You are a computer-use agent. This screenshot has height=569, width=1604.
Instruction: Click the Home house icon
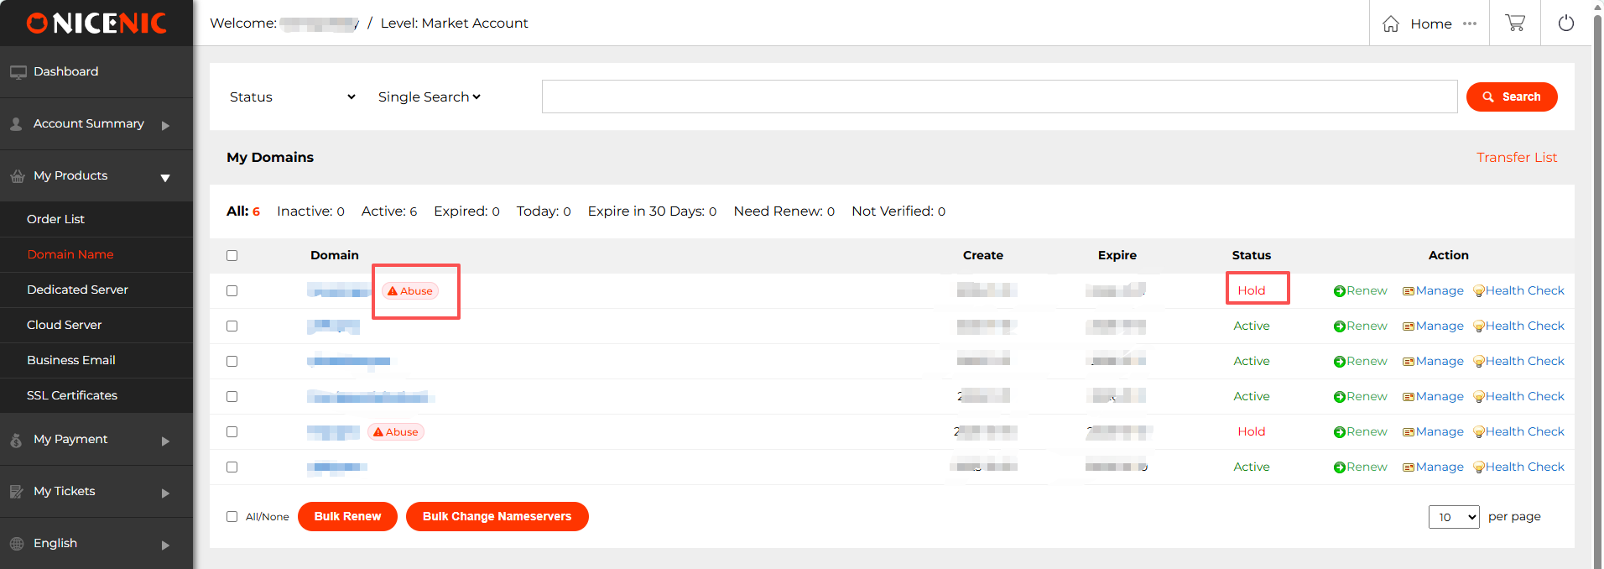[x=1391, y=23]
